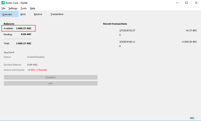Click the SpySend Balance 0.00 ARC value
Screen dimensions: 201x121
[32, 65]
